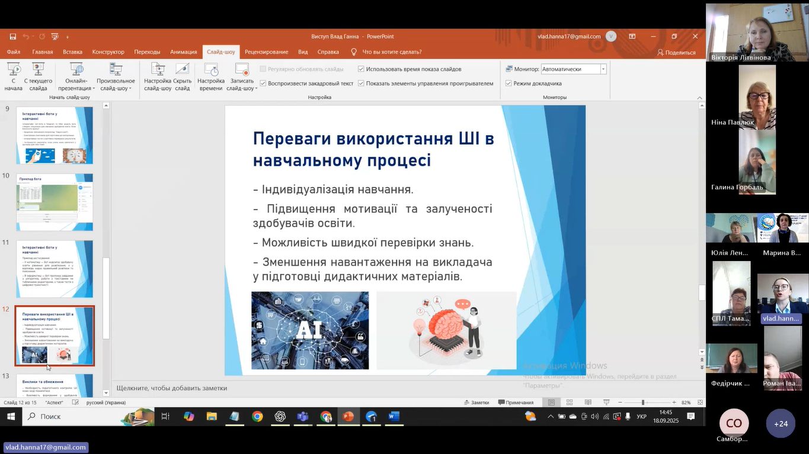Uncheck Режим докладчика checkbox

(509, 83)
